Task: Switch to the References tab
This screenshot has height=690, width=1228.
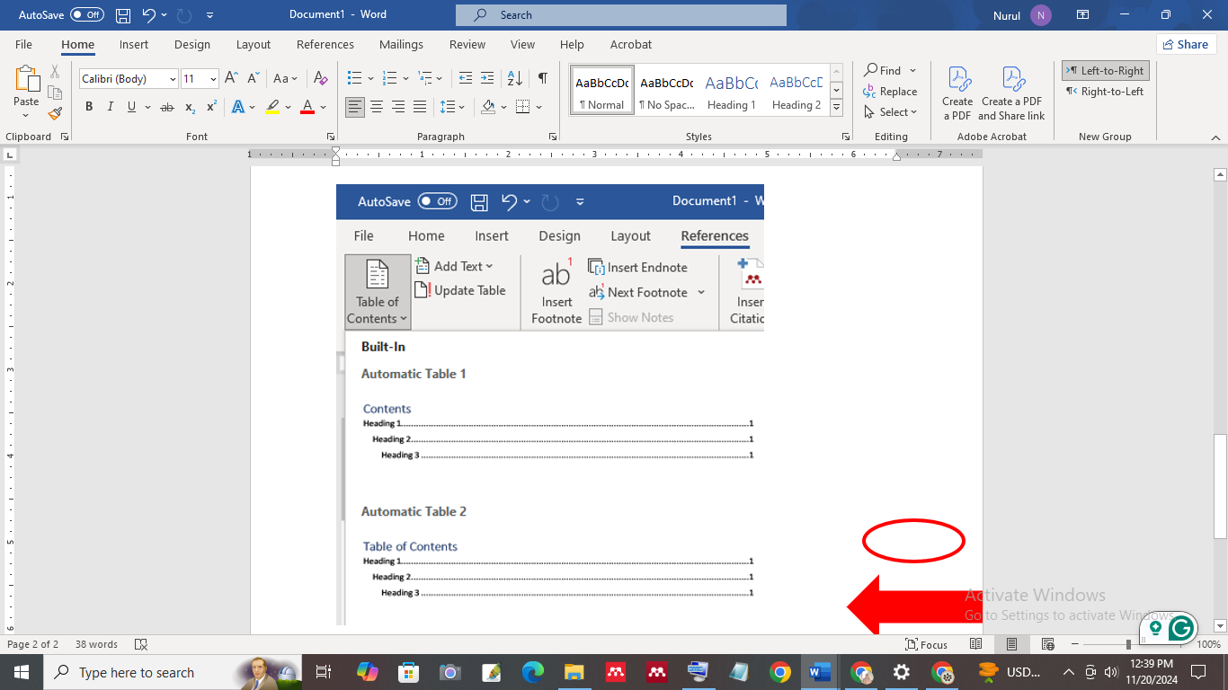Action: tap(325, 44)
